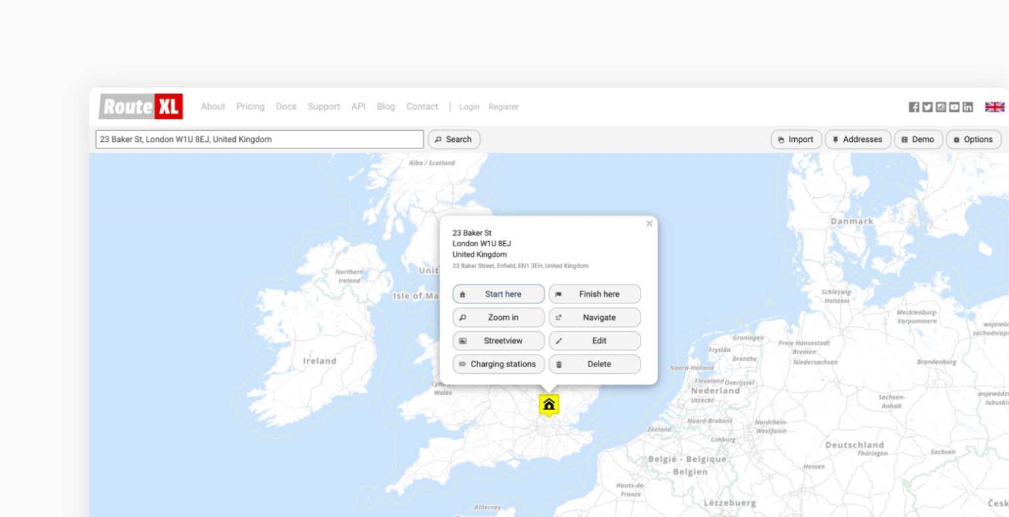Open the Pricing page
Image resolution: width=1009 pixels, height=517 pixels.
(250, 106)
